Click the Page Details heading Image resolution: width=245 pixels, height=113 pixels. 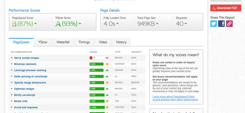tap(110, 10)
